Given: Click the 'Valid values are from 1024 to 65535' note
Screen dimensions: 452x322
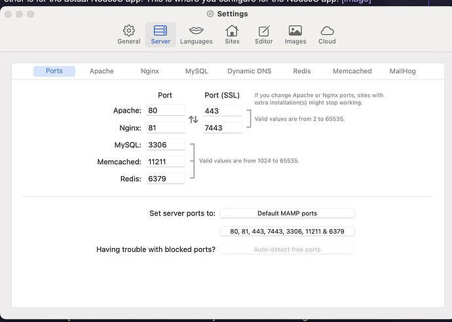Looking at the screenshot, I should point(249,161).
